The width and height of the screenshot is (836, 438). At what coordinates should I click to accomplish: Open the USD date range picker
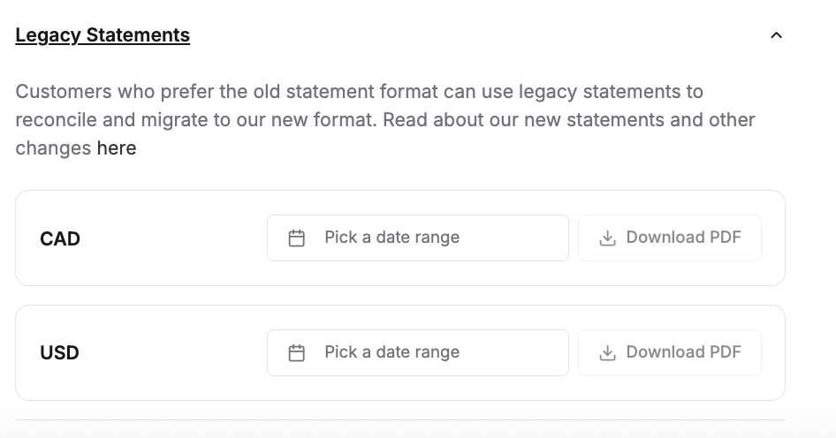click(x=513, y=353)
